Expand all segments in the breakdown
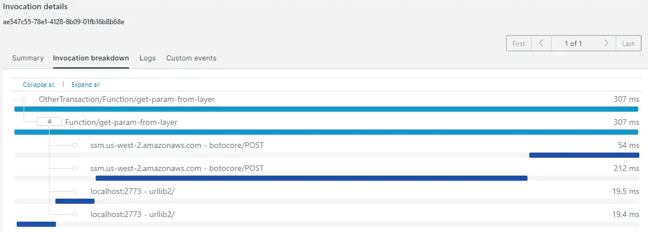Image resolution: width=648 pixels, height=232 pixels. (85, 85)
